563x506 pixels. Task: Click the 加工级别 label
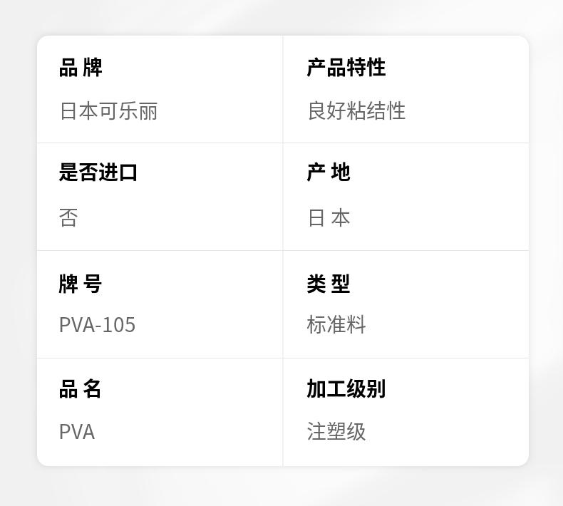[x=346, y=389]
